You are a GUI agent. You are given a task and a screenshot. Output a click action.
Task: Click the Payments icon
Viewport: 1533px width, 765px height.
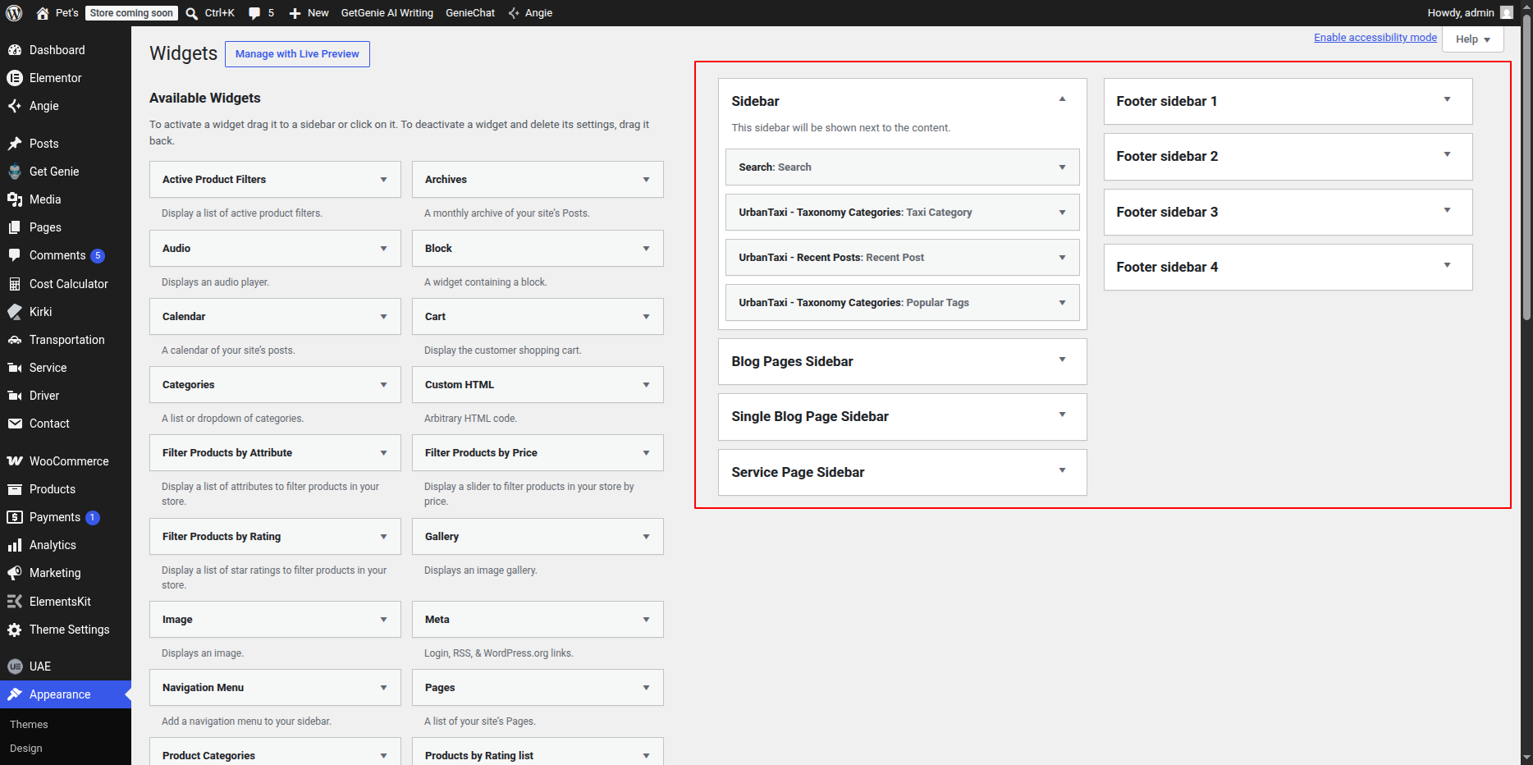tap(15, 517)
